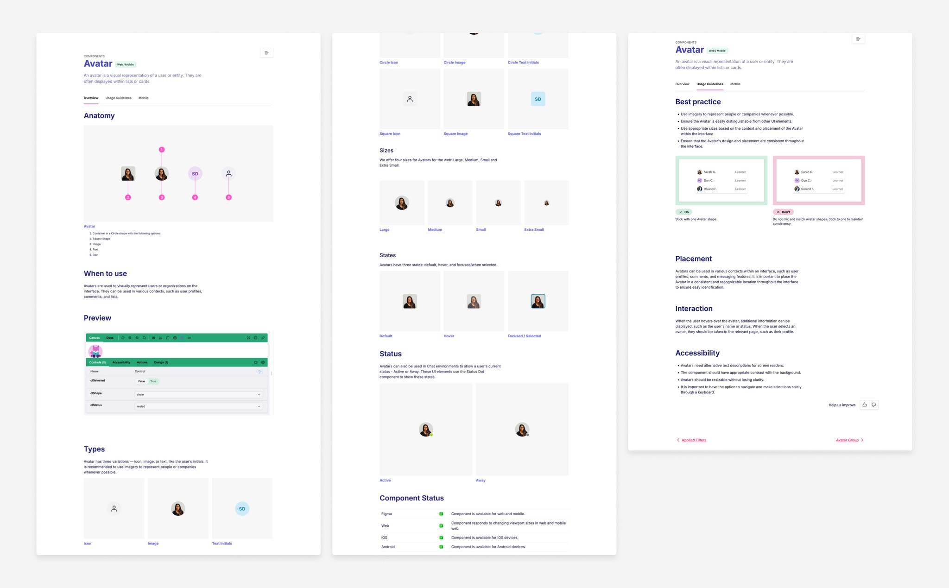Open the Accessibility tab in preview panel
Image resolution: width=949 pixels, height=588 pixels.
121,362
